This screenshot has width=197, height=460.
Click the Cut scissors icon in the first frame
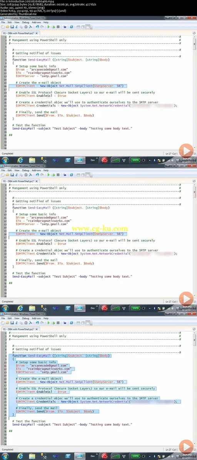(x=17, y=27)
